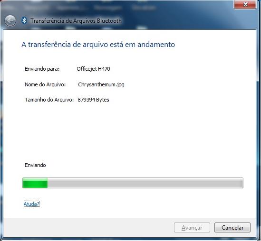Close the Bluetooth file transfer window
Screen dimensions: 261x241
click(x=245, y=4)
